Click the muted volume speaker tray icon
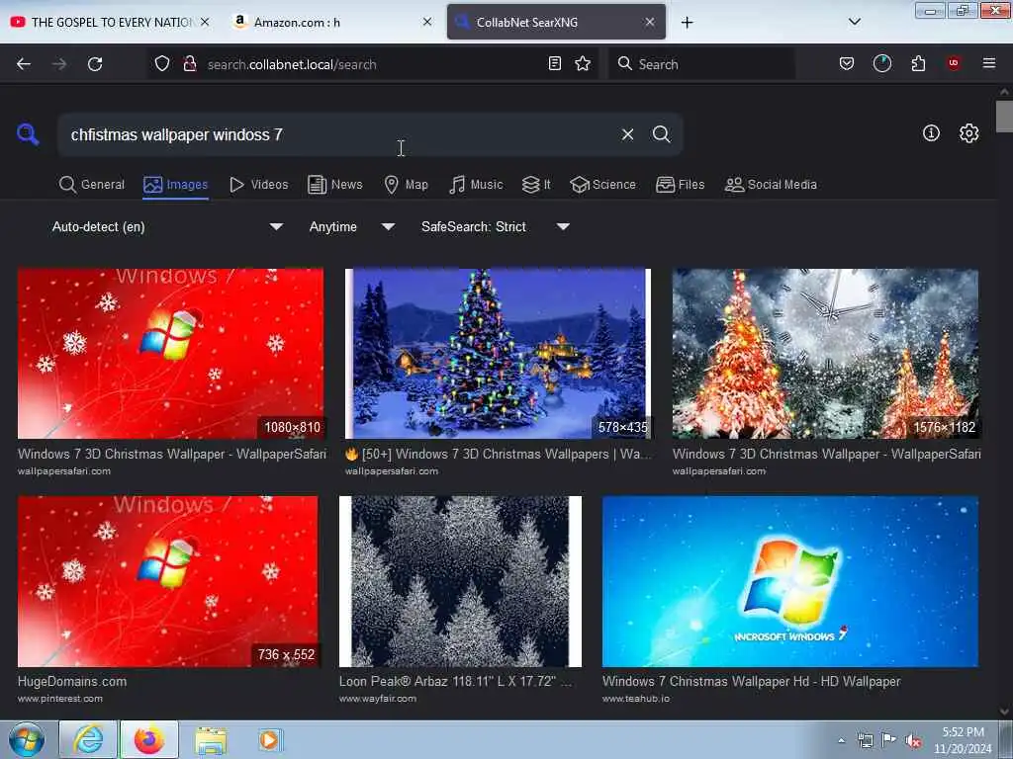Screen dimensions: 1013x759 pyautogui.click(x=913, y=741)
